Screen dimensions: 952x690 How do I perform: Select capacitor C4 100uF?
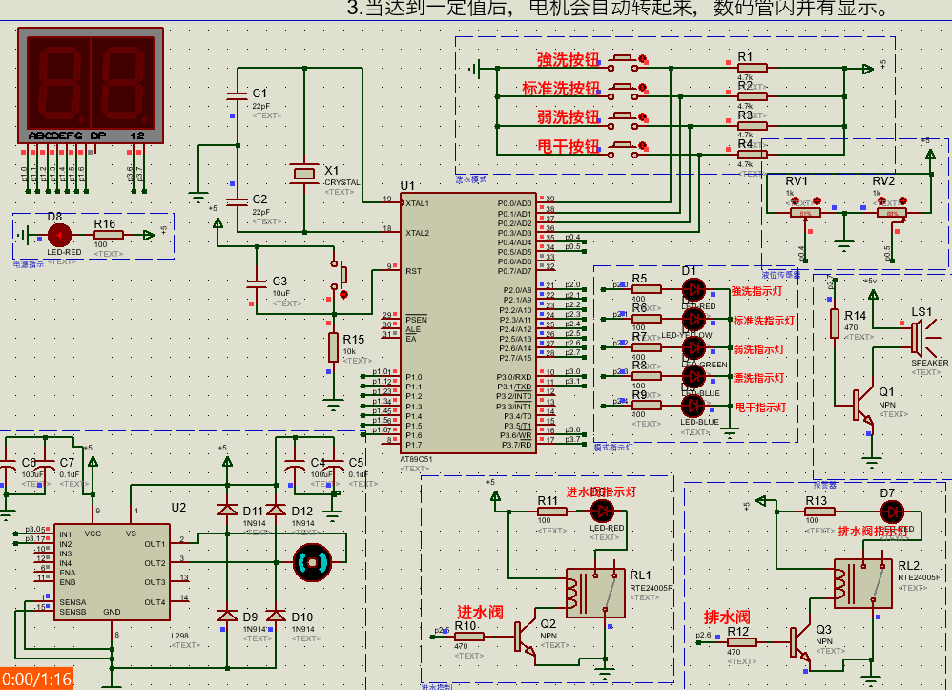(295, 467)
